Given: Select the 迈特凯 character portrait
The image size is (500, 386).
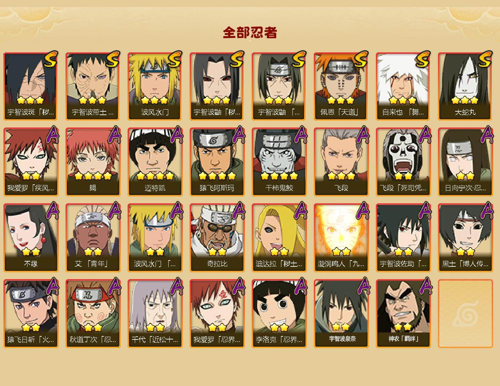Looking at the screenshot, I should click(x=155, y=162).
